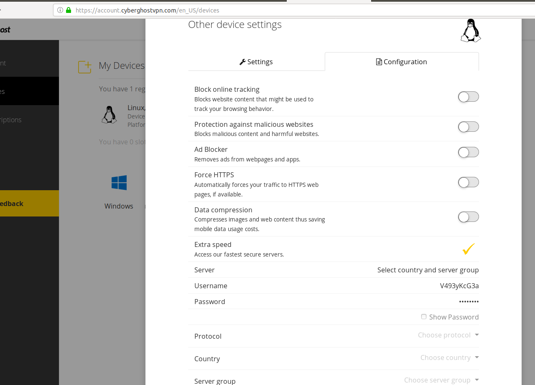Toggle Force HTTPS on
Viewport: 535px width, 385px height.
pyautogui.click(x=469, y=182)
